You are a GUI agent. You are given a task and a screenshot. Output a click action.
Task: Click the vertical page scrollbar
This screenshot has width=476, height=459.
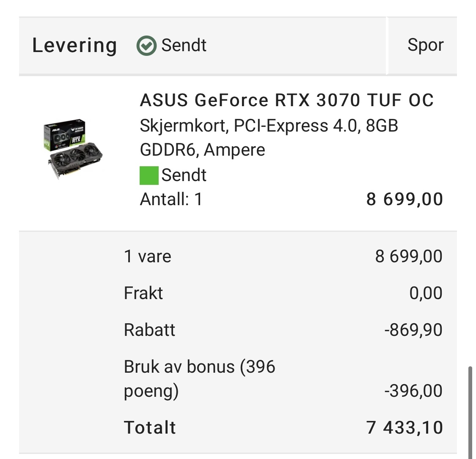pos(470,412)
